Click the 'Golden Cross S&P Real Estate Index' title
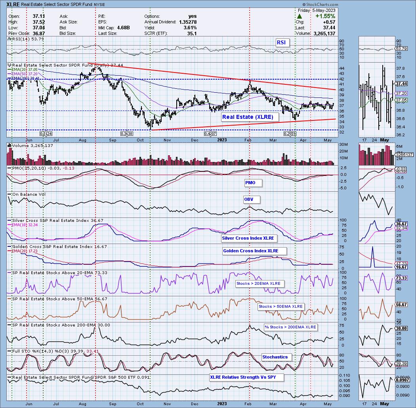The height and width of the screenshot is (408, 416). [x=57, y=247]
